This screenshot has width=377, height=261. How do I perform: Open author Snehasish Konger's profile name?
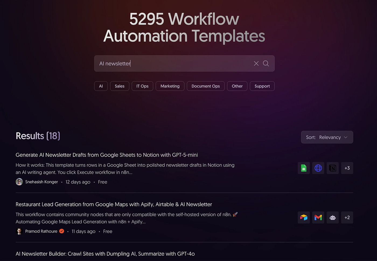tap(41, 182)
